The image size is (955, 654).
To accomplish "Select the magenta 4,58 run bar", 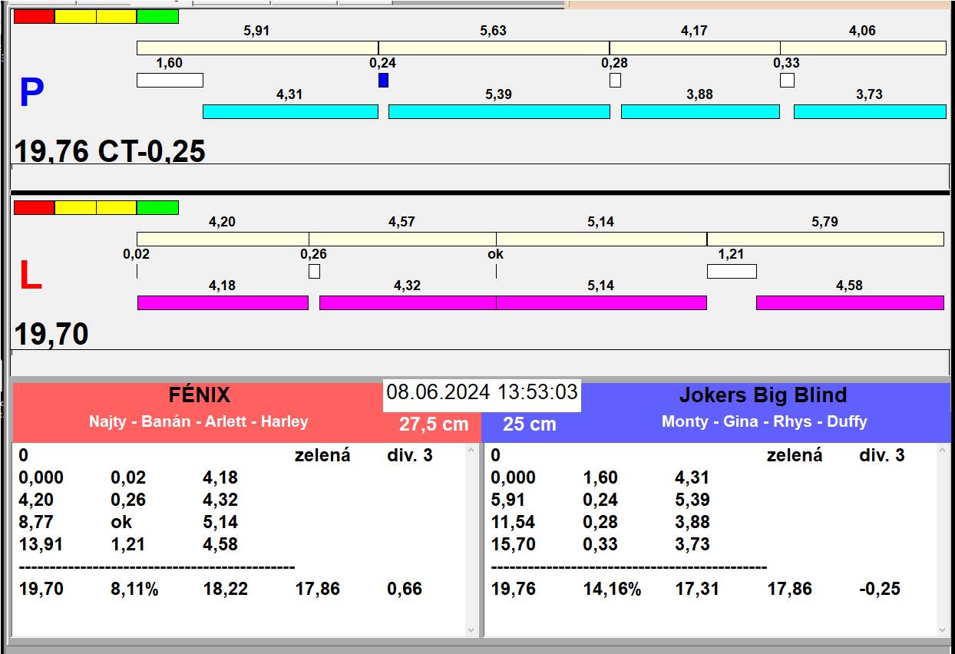I will (849, 302).
